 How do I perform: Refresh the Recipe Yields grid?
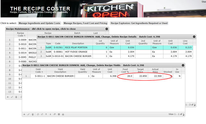[38, 114]
